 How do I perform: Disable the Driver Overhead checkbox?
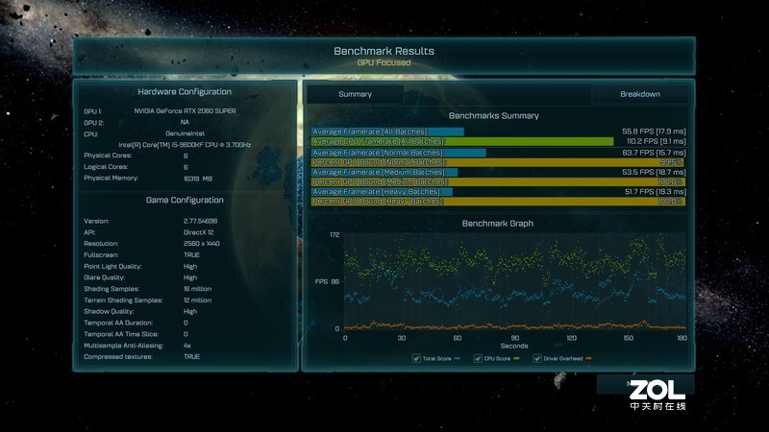(x=537, y=358)
